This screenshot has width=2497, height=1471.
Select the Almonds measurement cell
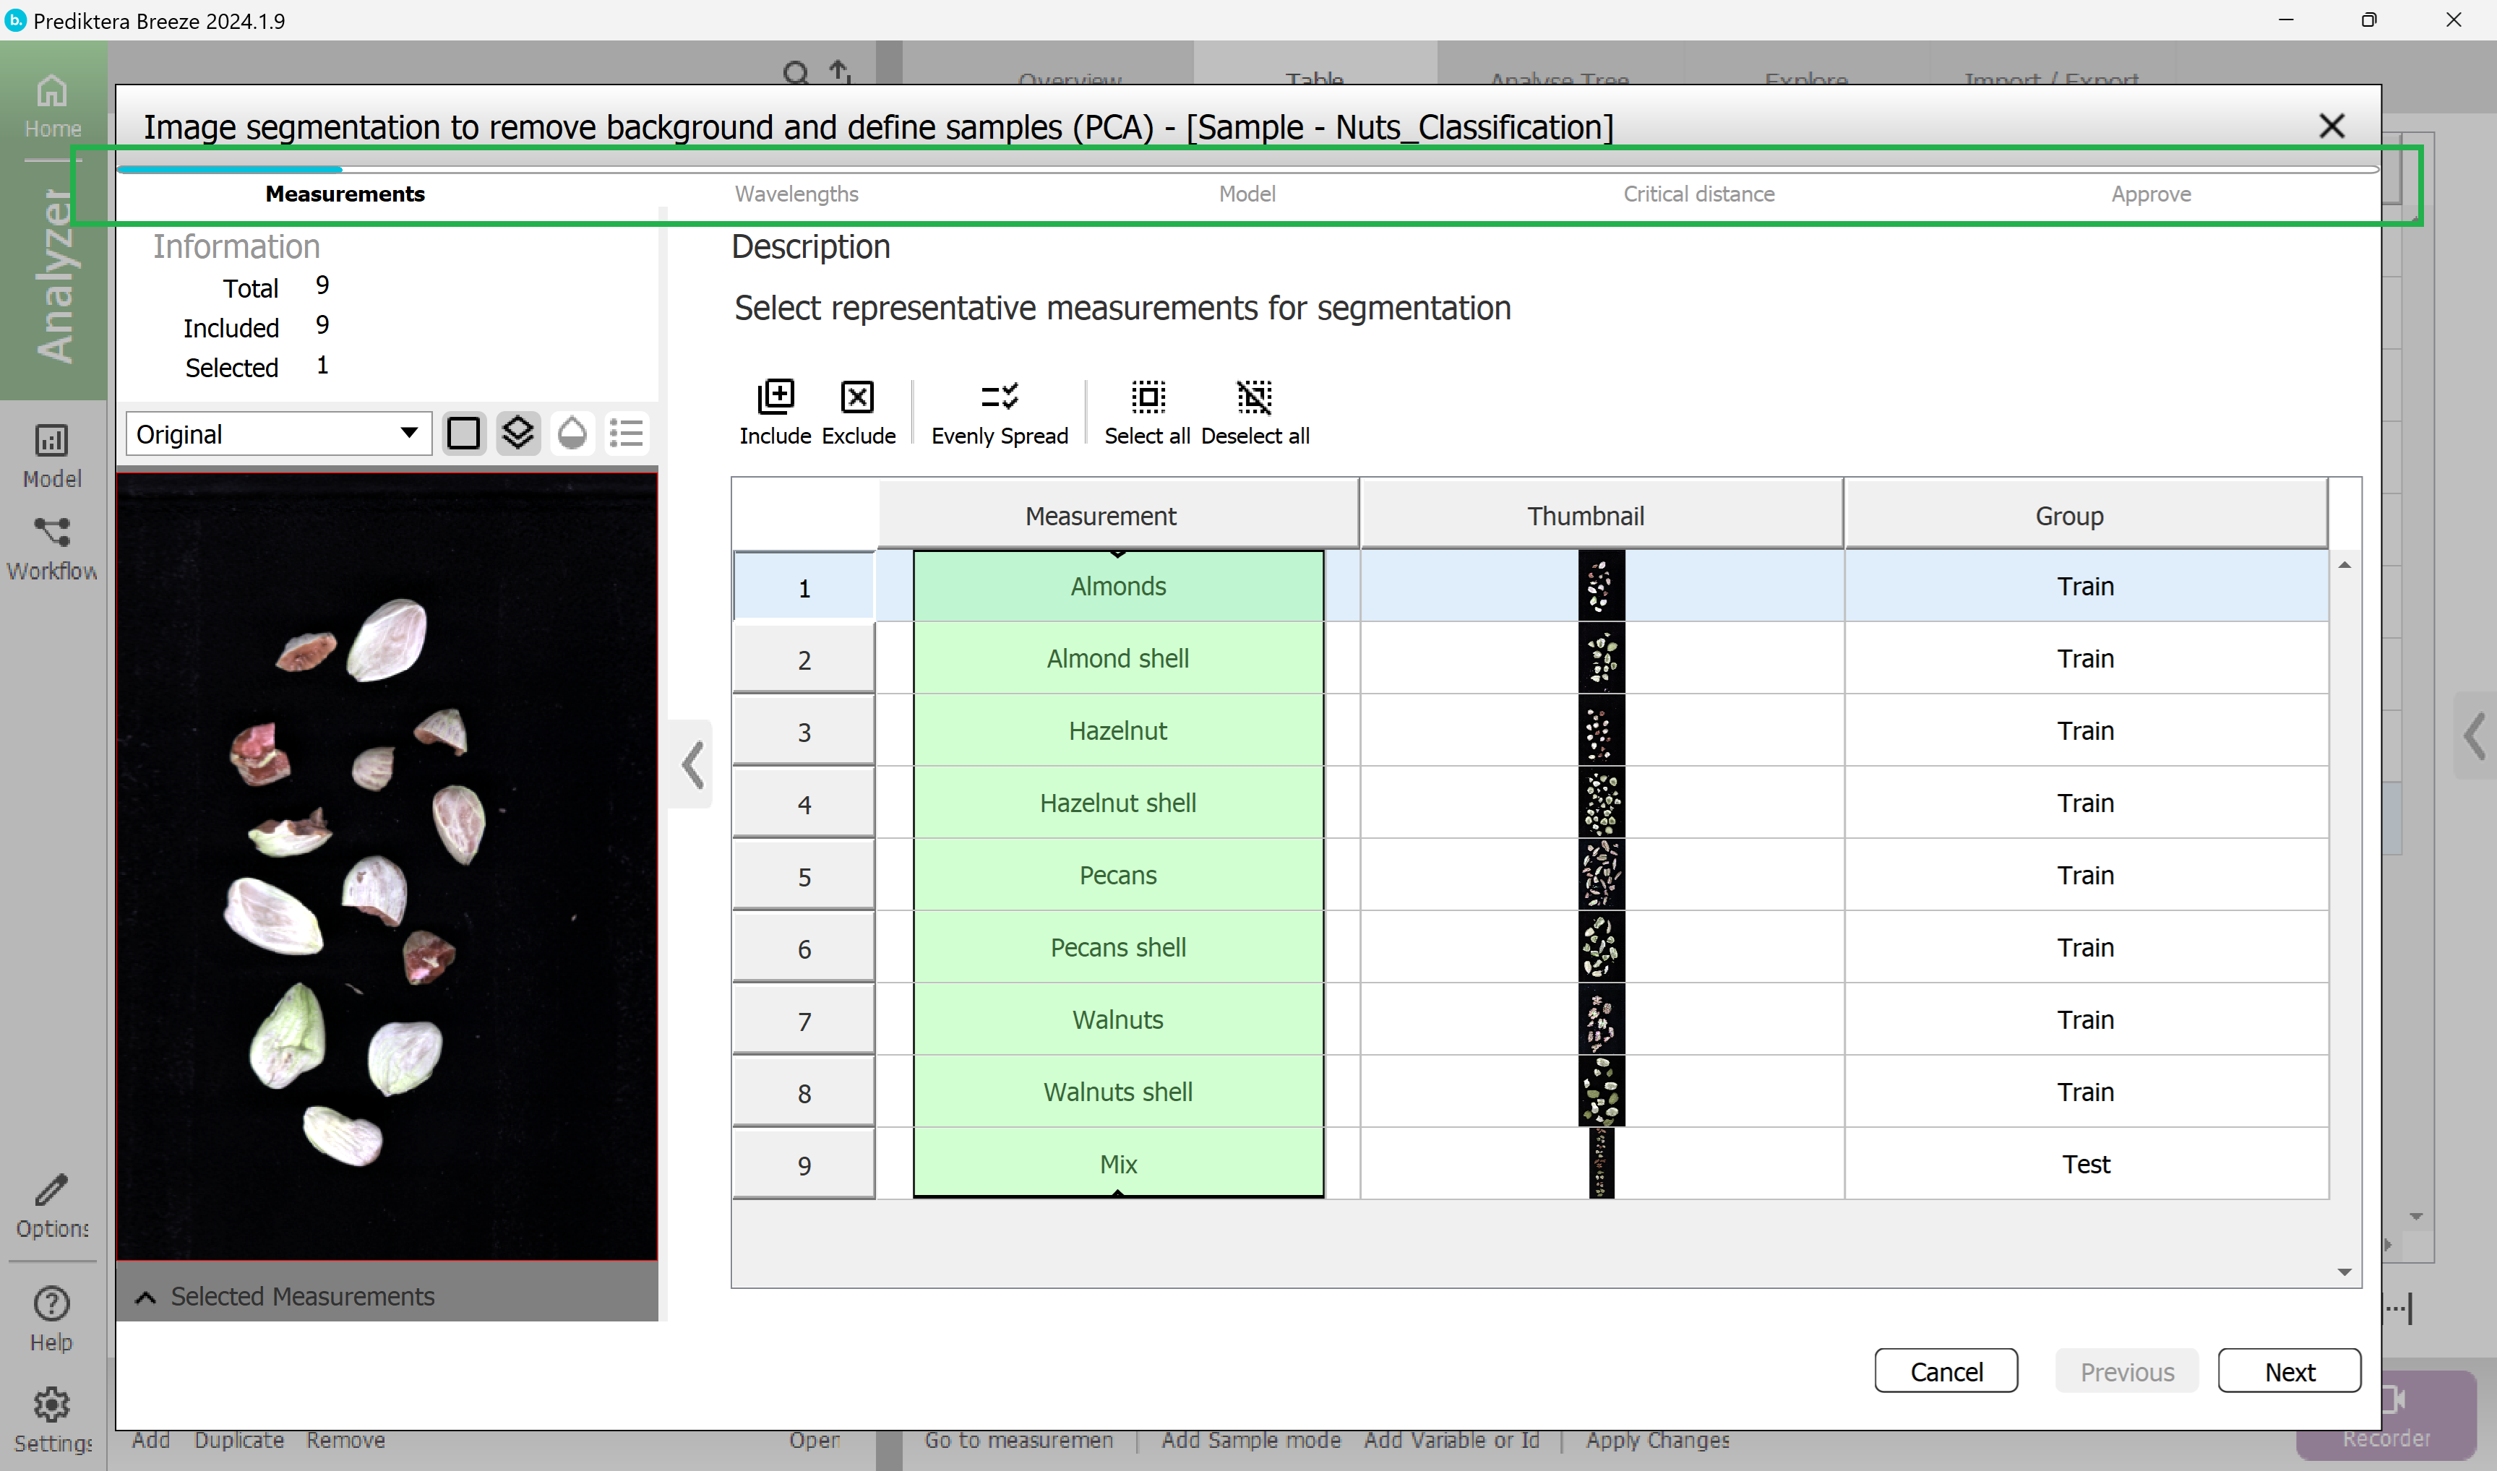pos(1118,586)
